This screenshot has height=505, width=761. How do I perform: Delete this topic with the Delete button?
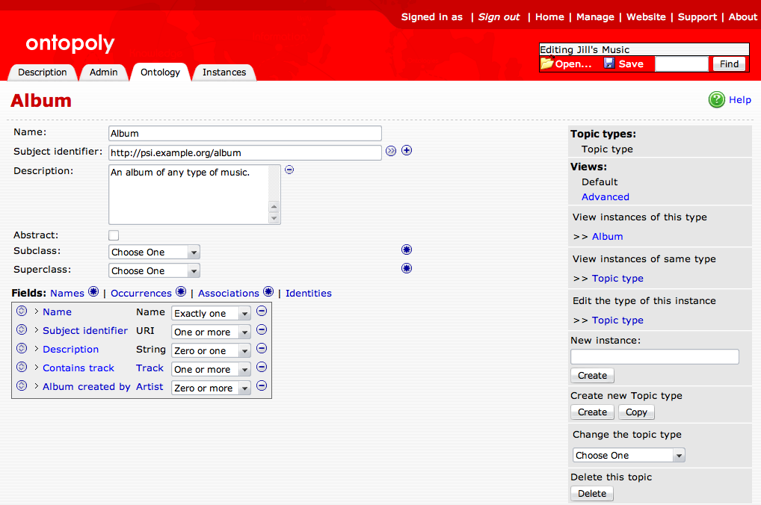[591, 493]
